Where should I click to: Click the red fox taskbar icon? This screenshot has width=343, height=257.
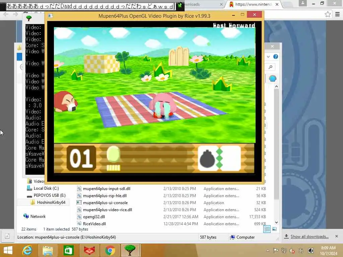(x=89, y=250)
